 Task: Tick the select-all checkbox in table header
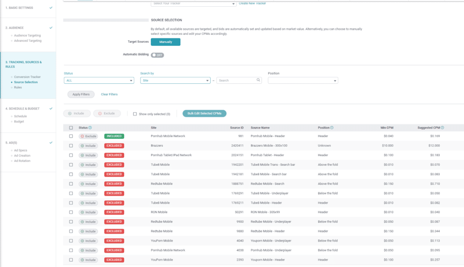point(71,128)
